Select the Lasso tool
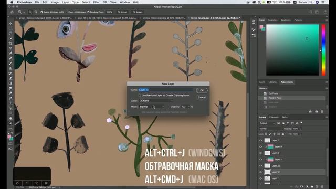This screenshot has width=336, height=189. coord(10,33)
